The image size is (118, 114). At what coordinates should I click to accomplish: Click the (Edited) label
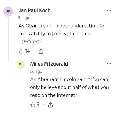[31, 41]
